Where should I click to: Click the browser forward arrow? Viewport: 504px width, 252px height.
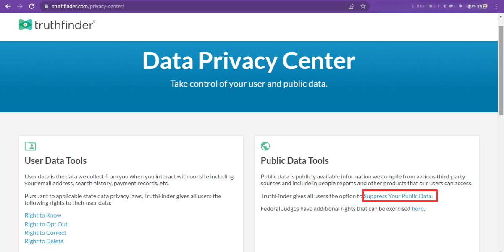tap(20, 6)
